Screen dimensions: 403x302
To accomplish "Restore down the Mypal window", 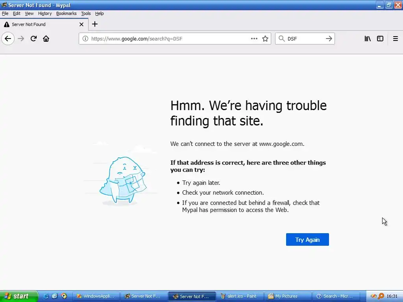I will click(x=389, y=5).
